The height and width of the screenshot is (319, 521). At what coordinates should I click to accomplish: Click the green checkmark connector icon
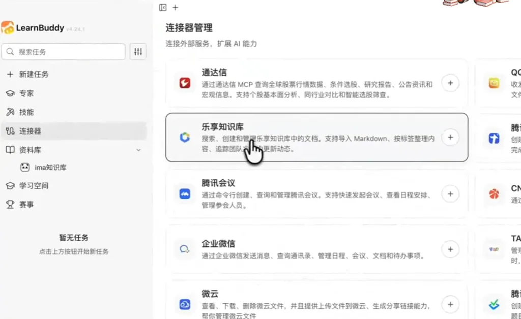(494, 304)
